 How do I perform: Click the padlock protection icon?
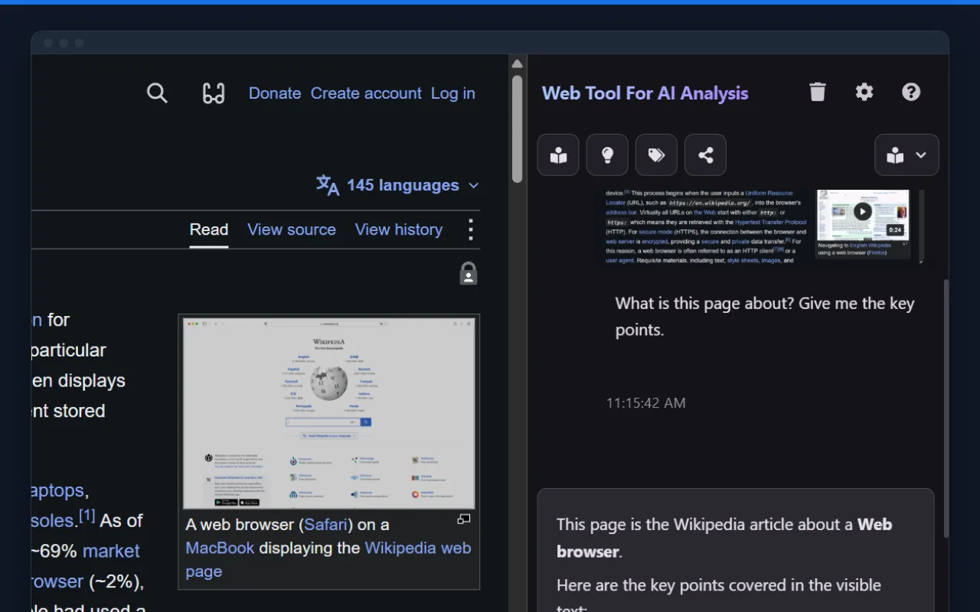pos(469,273)
